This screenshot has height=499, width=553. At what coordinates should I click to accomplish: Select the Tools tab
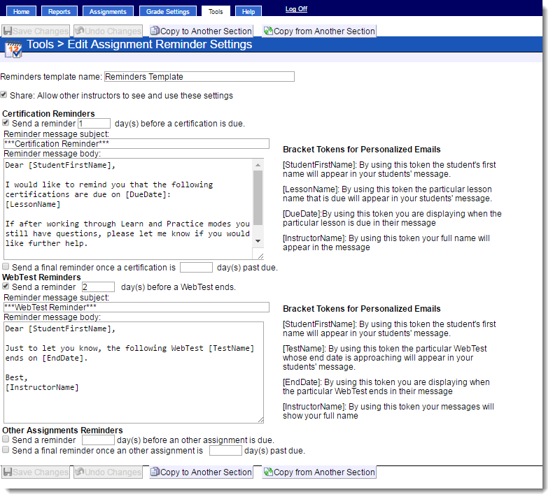[x=216, y=11]
